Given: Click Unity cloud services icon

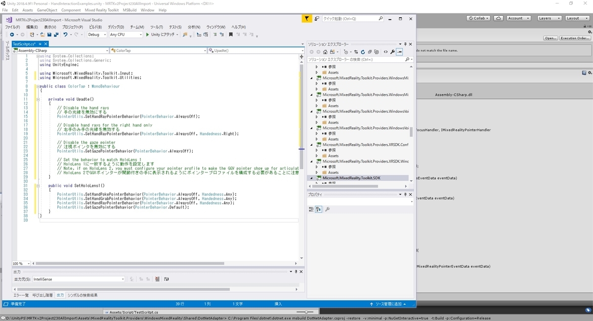Looking at the screenshot, I should click(x=499, y=18).
